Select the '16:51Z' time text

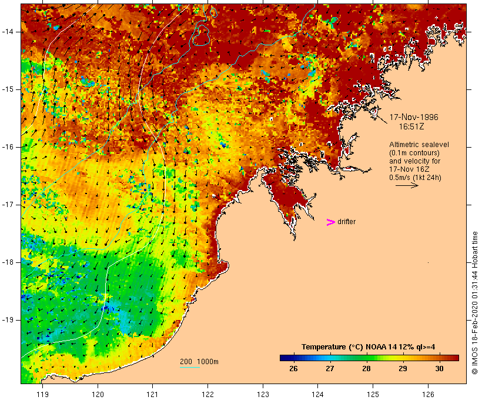[x=411, y=126]
